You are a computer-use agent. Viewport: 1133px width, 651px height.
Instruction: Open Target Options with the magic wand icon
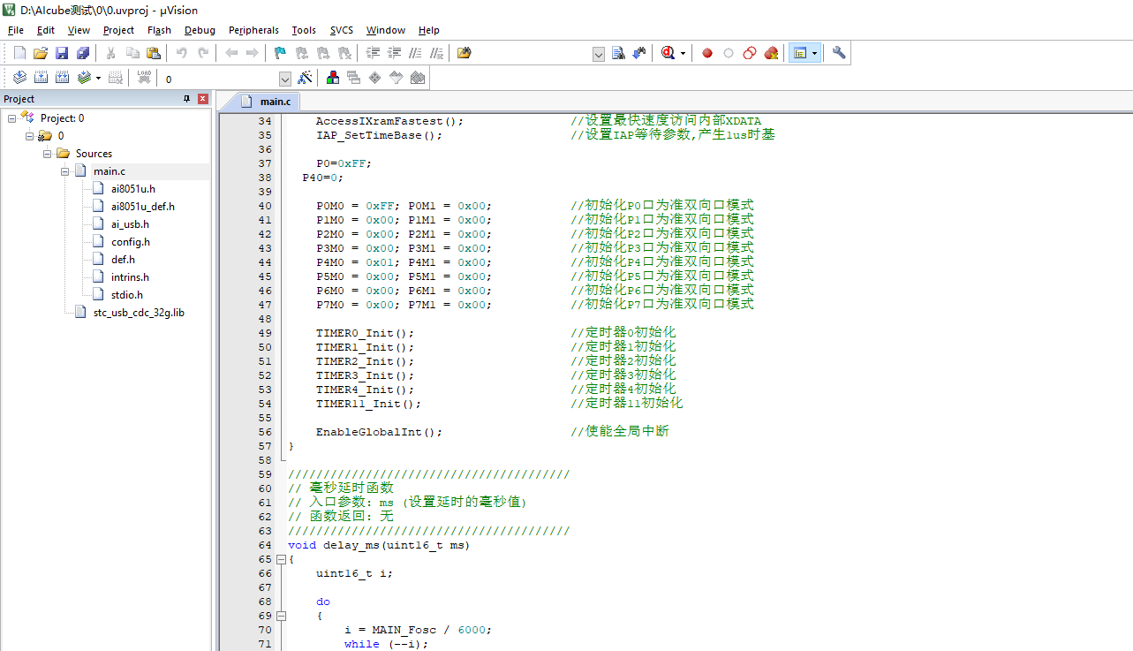point(305,78)
